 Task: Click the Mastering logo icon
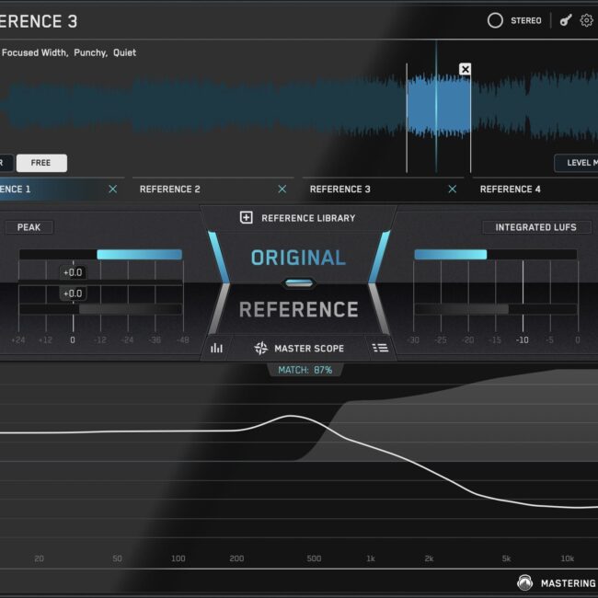point(525,582)
